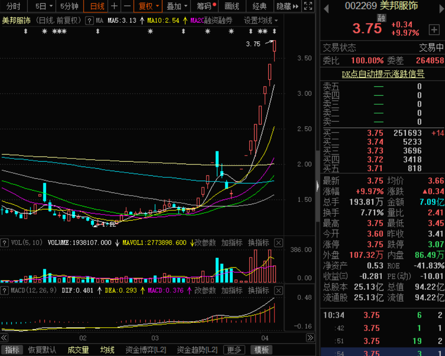Open 设置均线 moving average settings dropdown

[261, 21]
